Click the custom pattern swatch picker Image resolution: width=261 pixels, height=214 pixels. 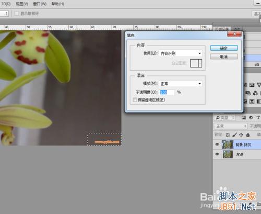coord(196,63)
